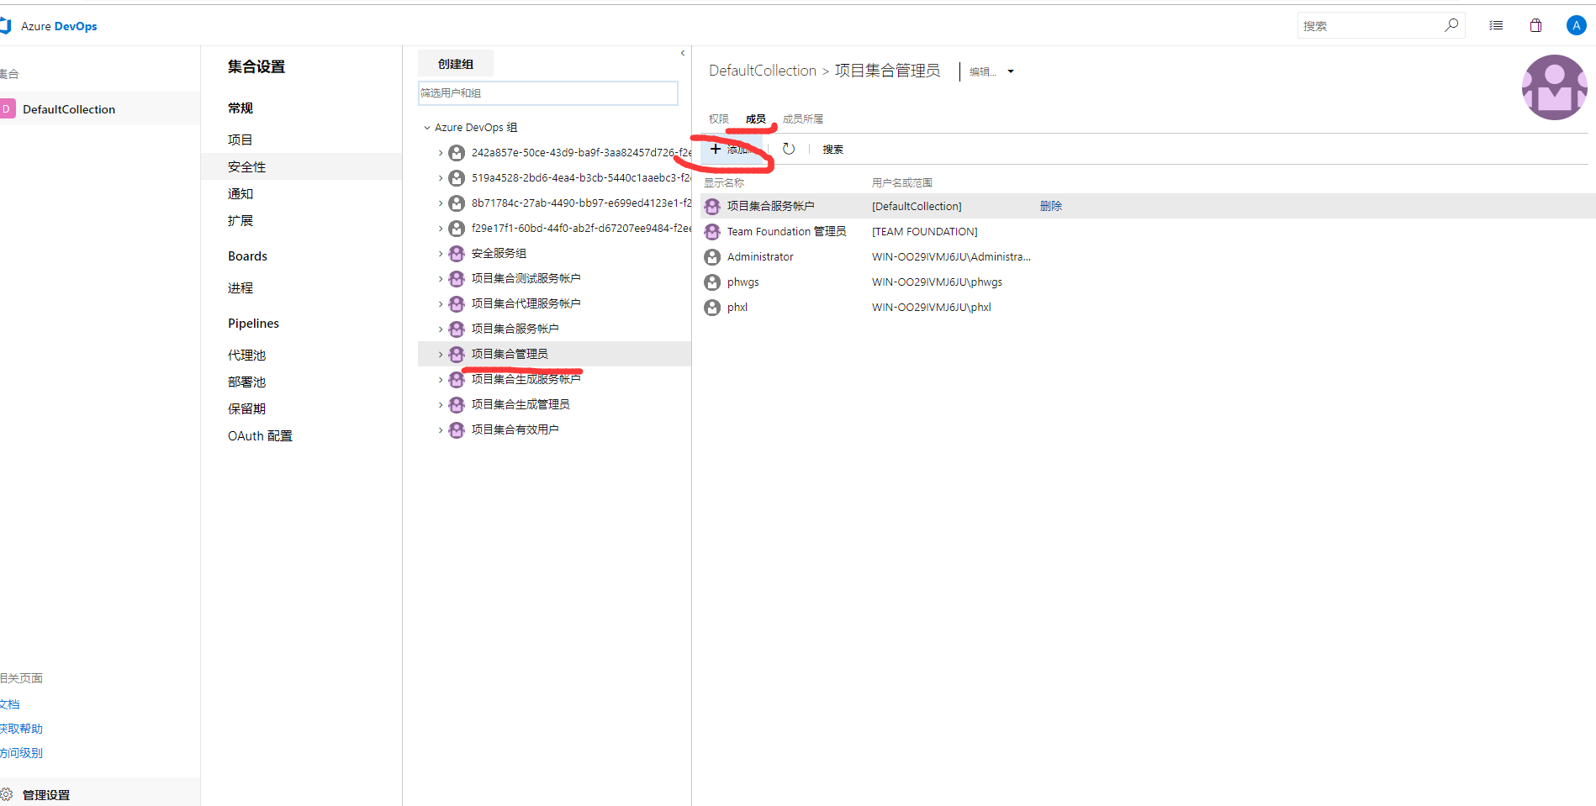Click the Administrator user icon in members
This screenshot has width=1596, height=806.
click(712, 257)
